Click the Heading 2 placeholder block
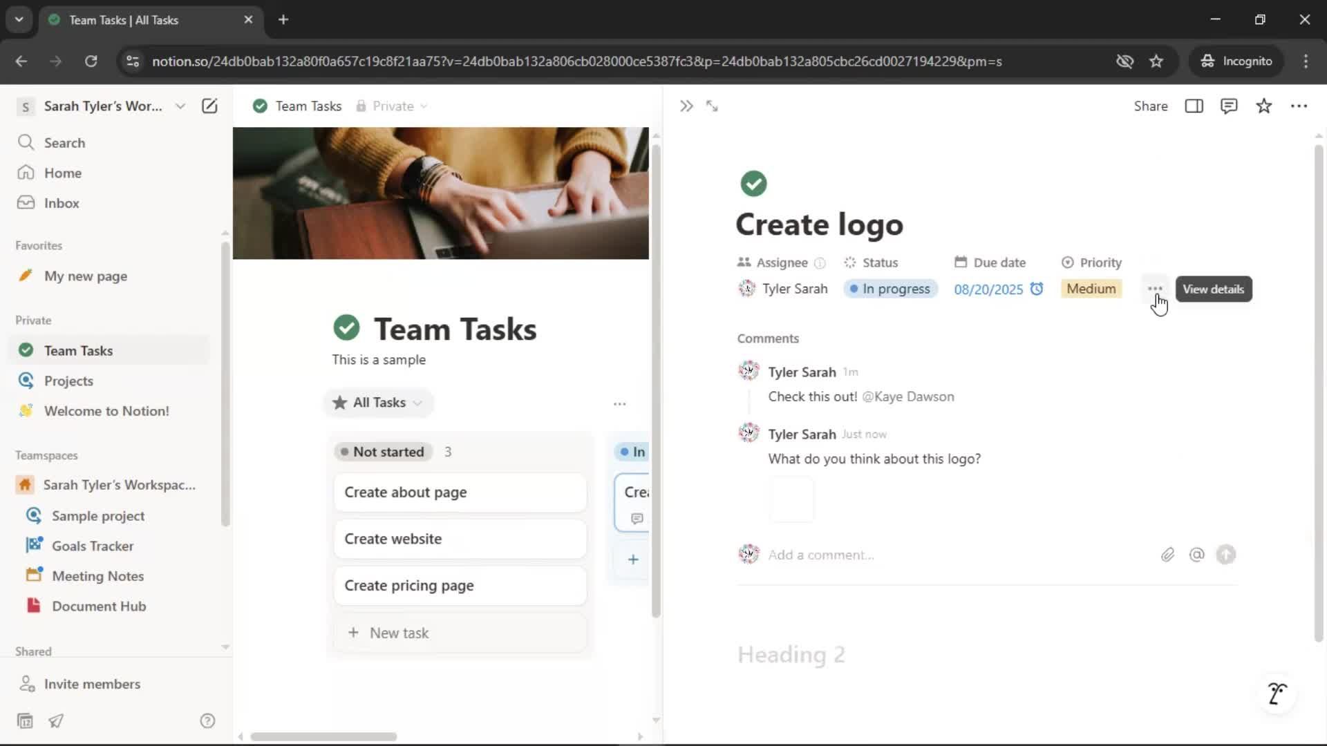 coord(791,654)
